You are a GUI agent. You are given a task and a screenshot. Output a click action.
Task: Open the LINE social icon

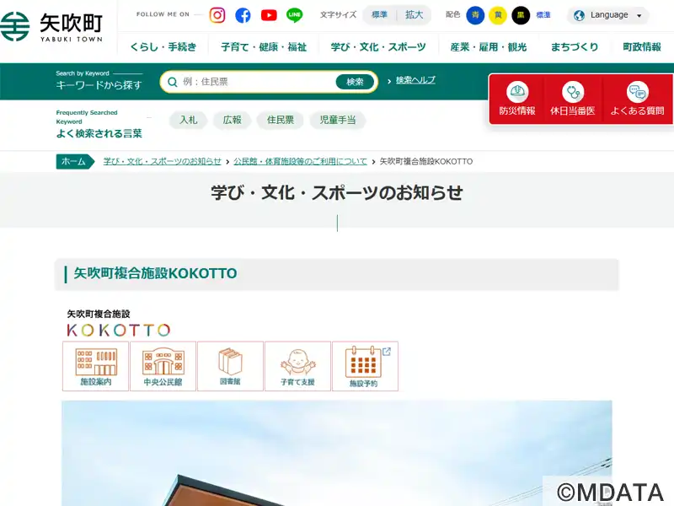tap(294, 15)
